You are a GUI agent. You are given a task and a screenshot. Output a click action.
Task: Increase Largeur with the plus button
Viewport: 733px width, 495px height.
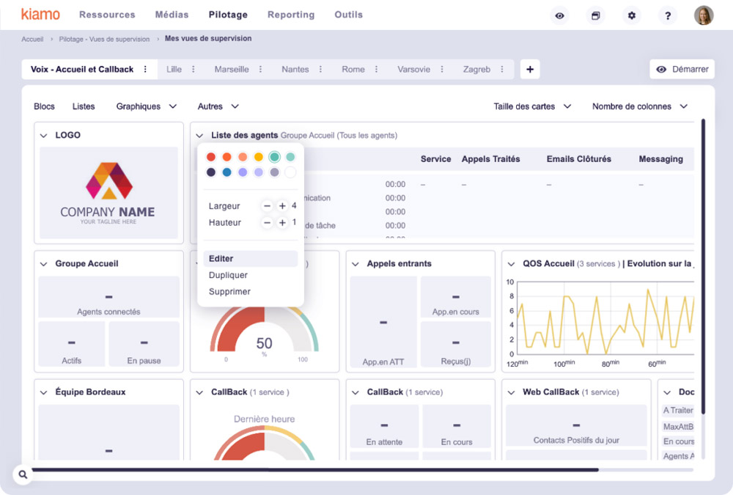pos(282,206)
